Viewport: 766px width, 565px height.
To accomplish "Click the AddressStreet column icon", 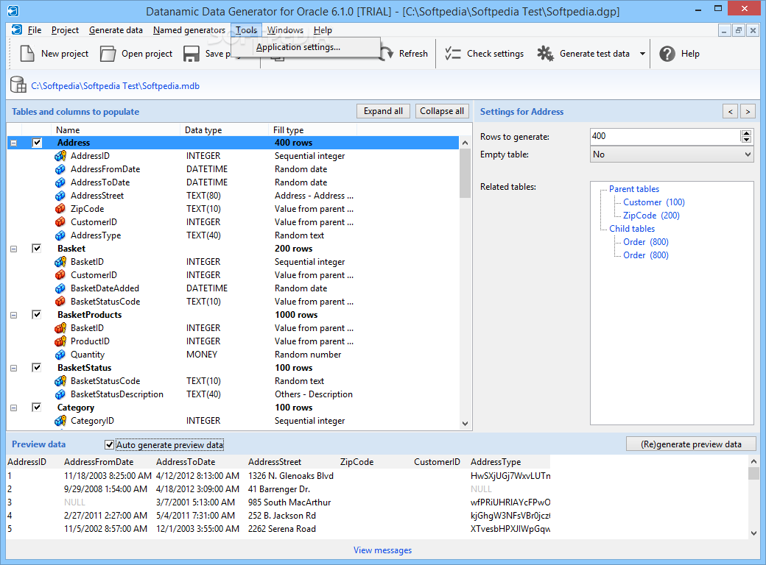I will (x=60, y=196).
